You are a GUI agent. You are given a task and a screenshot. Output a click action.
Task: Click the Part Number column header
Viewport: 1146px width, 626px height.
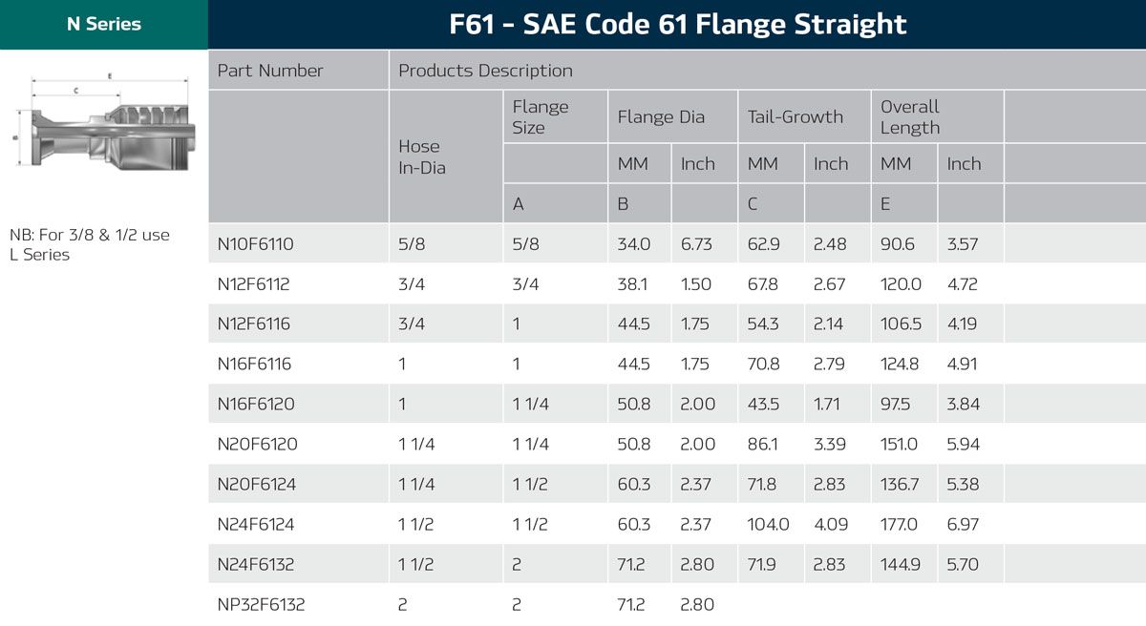coord(270,71)
